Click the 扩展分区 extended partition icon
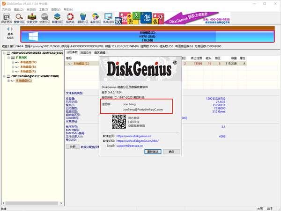281x211 pixels. 13,58
